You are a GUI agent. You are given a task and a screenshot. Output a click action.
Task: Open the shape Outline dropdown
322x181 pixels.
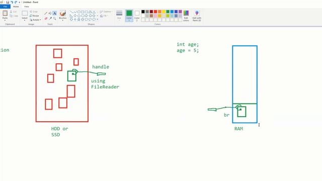click(x=106, y=12)
